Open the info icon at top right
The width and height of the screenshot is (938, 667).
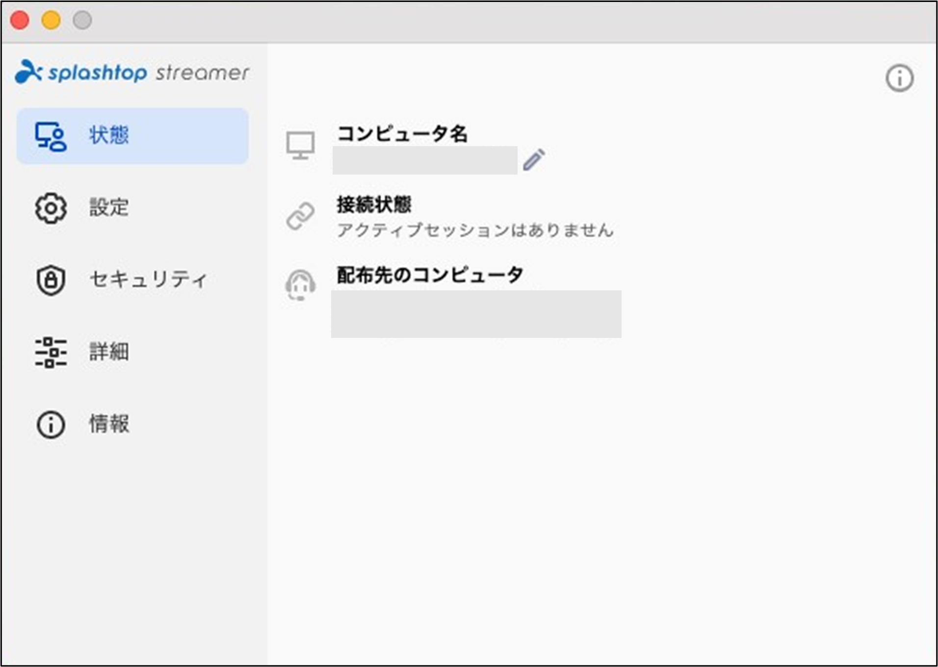pyautogui.click(x=899, y=78)
